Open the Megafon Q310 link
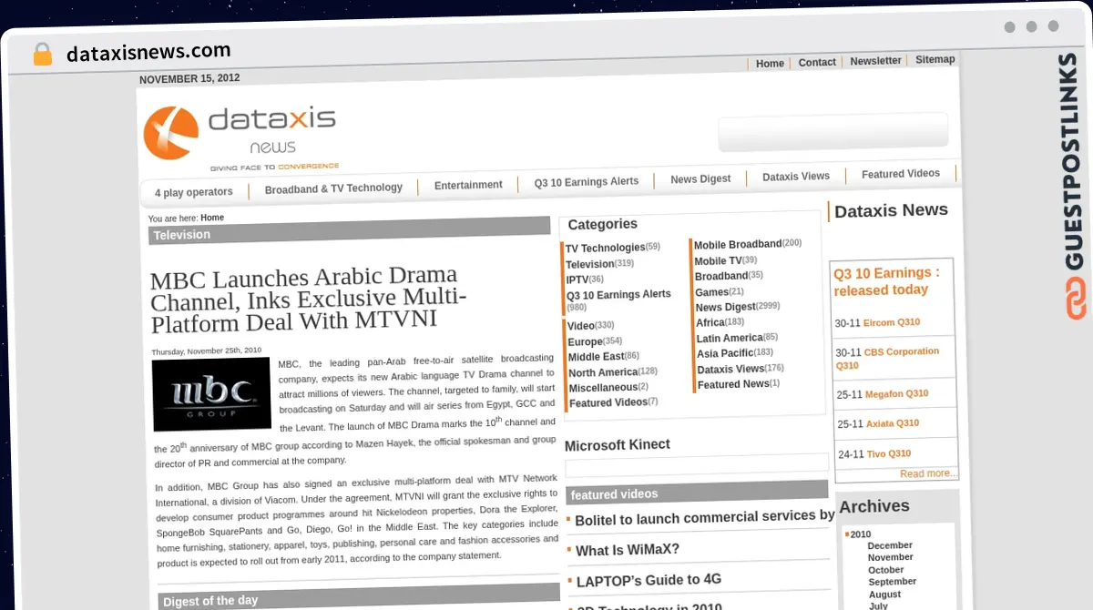The width and height of the screenshot is (1093, 610). [896, 393]
